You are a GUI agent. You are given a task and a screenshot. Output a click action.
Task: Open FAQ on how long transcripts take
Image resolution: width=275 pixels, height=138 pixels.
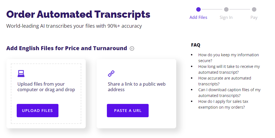tap(229, 69)
